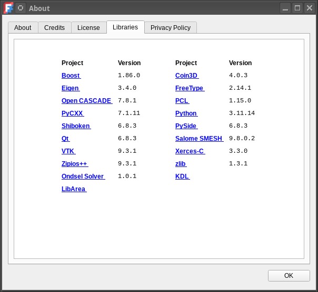
Task: Click the FreeCAD logo icon in title bar
Action: point(8,8)
